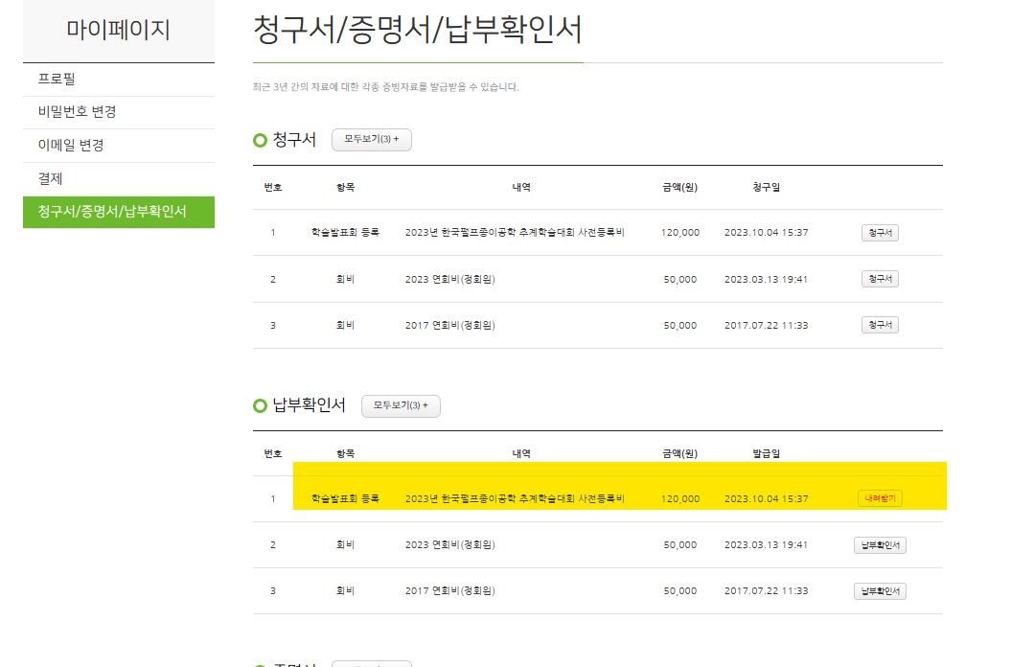1034x667 pixels.
Task: Click the 마이페이지 sidebar header
Action: [118, 30]
